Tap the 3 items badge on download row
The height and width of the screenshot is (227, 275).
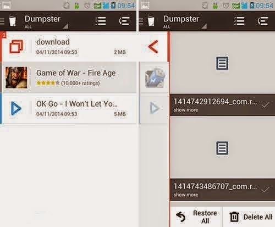(x=3, y=35)
